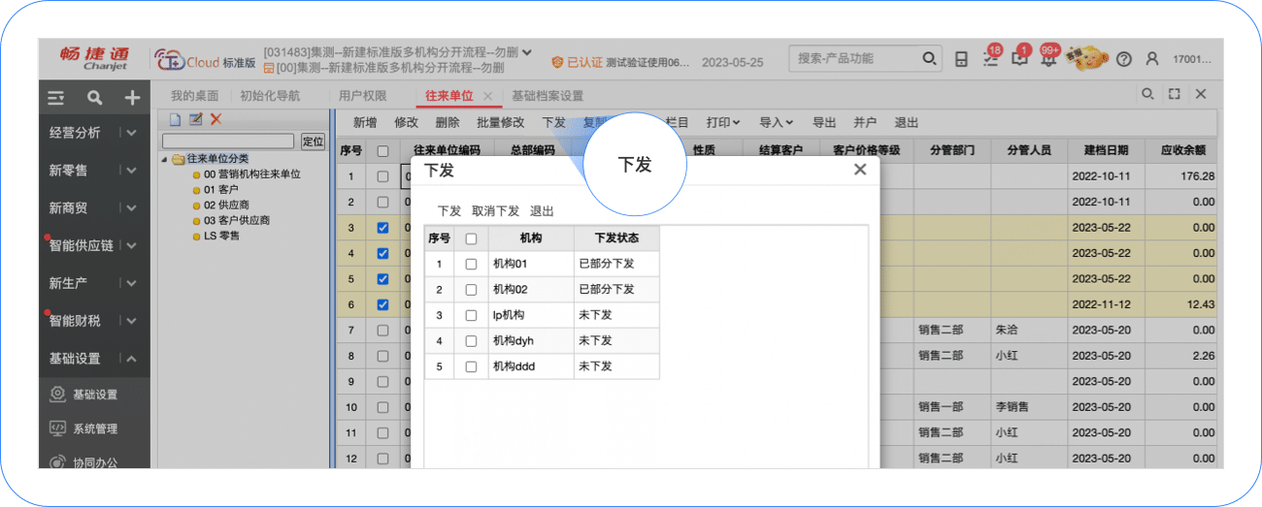Switch to the 用户权限 tab
1262x507 pixels.
[x=362, y=96]
